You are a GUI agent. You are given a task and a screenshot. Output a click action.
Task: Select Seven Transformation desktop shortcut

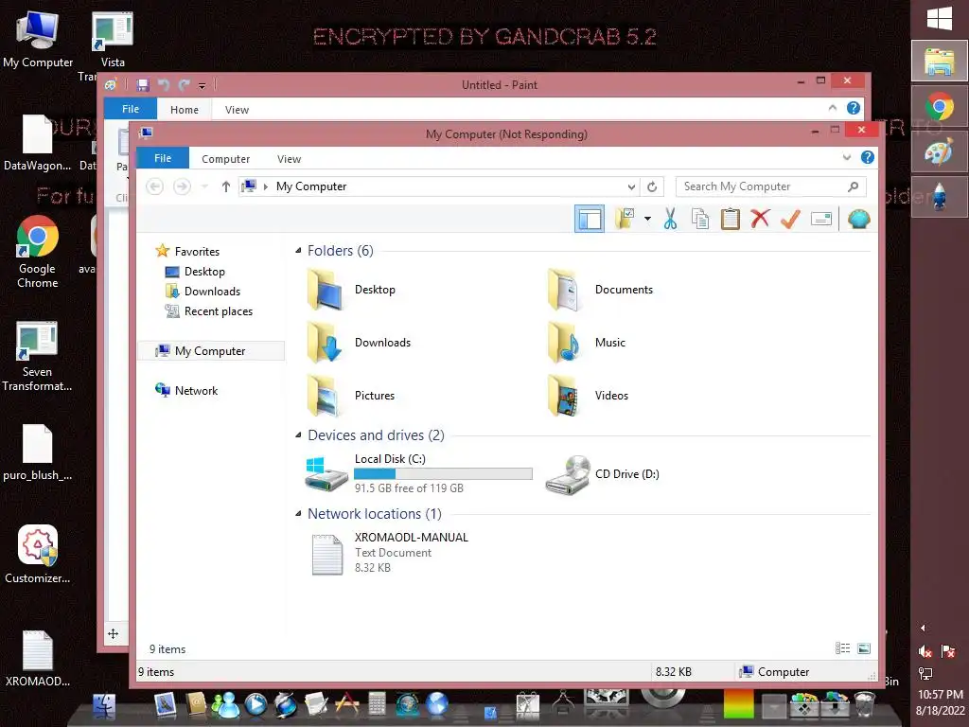[x=37, y=357]
